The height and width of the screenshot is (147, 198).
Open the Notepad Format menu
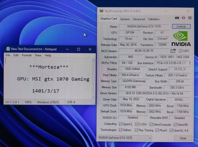27,55
